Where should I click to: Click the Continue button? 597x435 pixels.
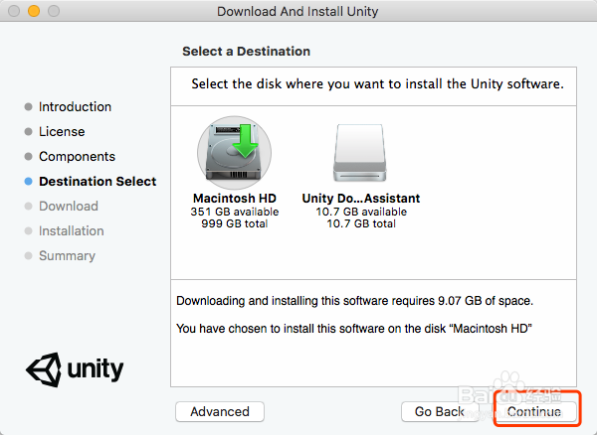pos(534,411)
